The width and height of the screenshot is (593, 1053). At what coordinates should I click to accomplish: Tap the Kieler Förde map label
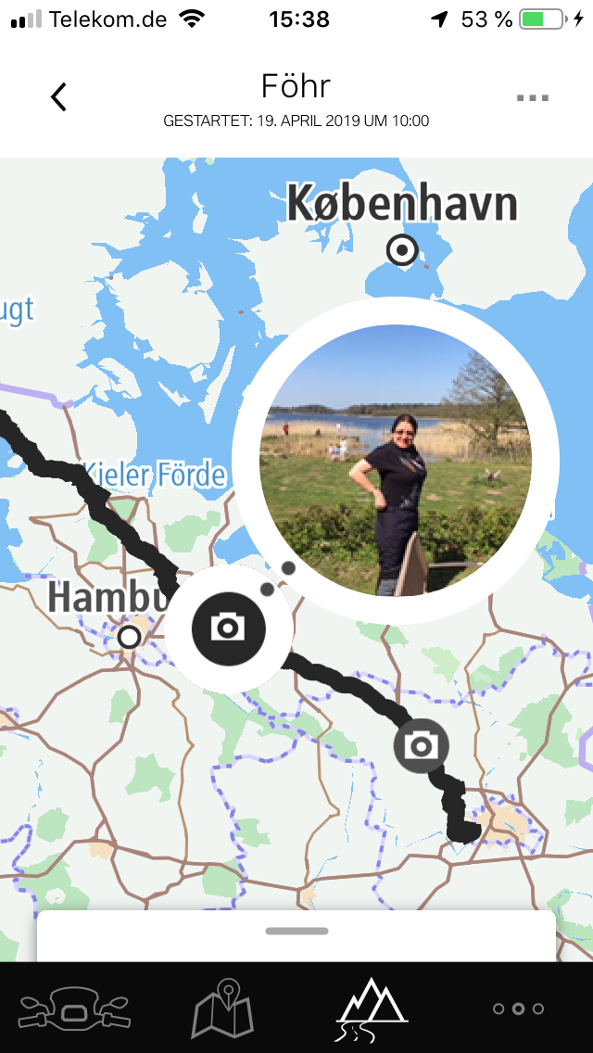[x=154, y=476]
